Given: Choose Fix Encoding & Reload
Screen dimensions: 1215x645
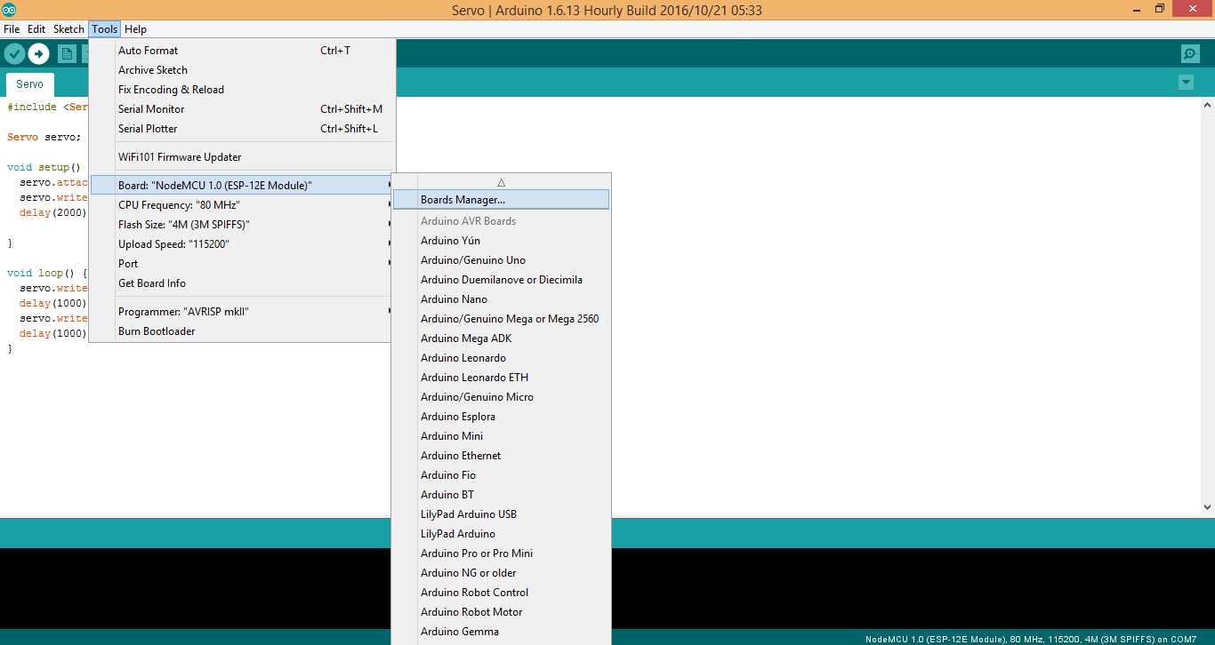Looking at the screenshot, I should coord(242,90).
